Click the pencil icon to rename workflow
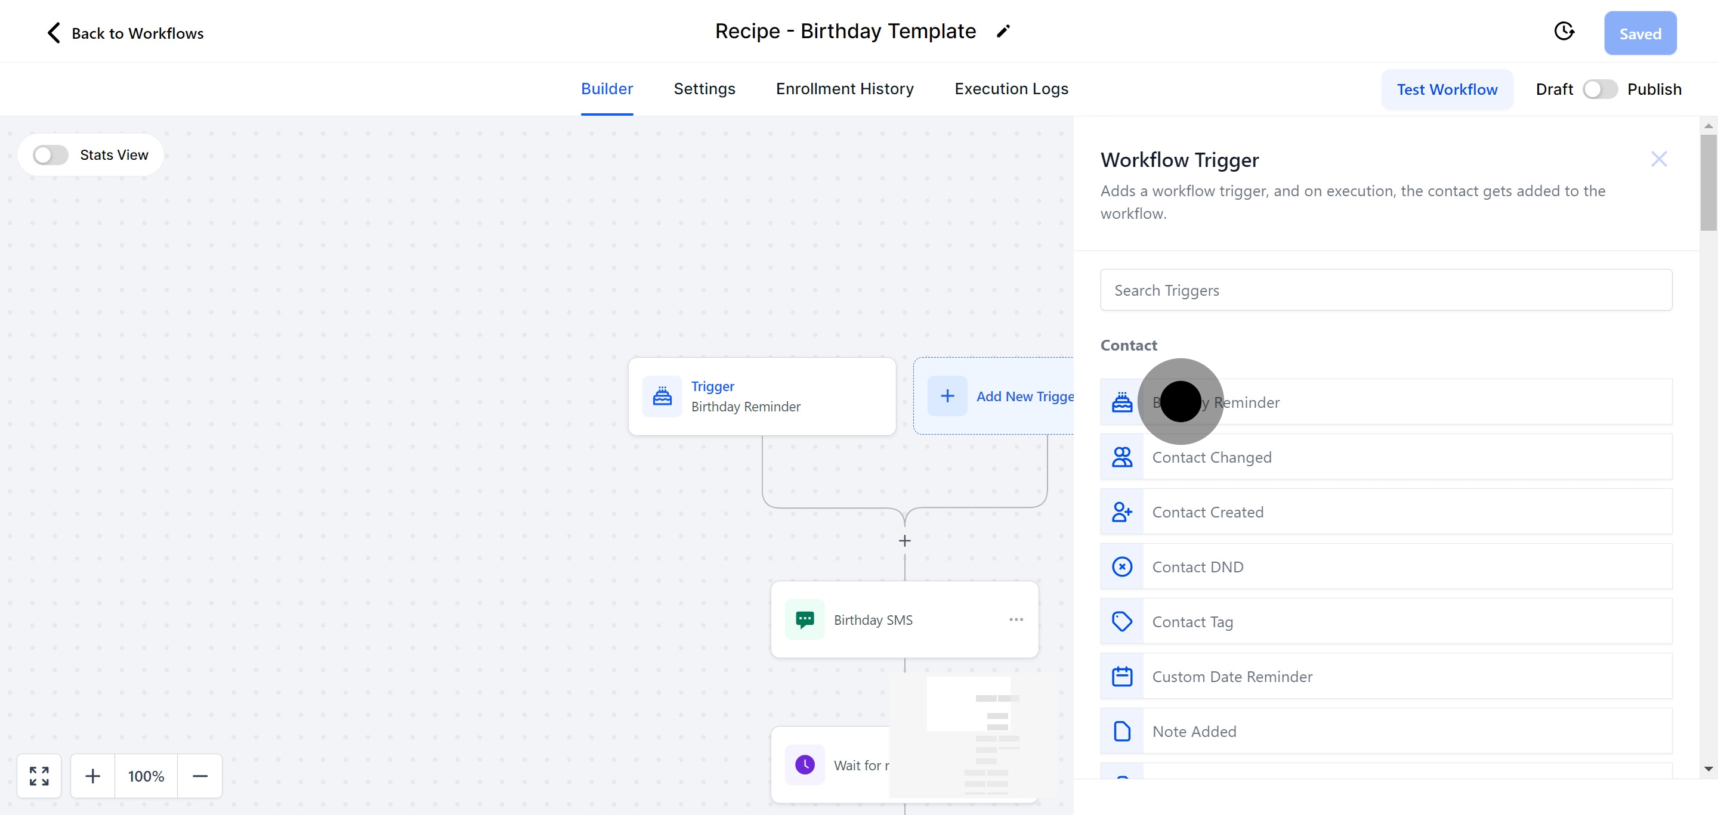This screenshot has width=1718, height=815. 1003,32
